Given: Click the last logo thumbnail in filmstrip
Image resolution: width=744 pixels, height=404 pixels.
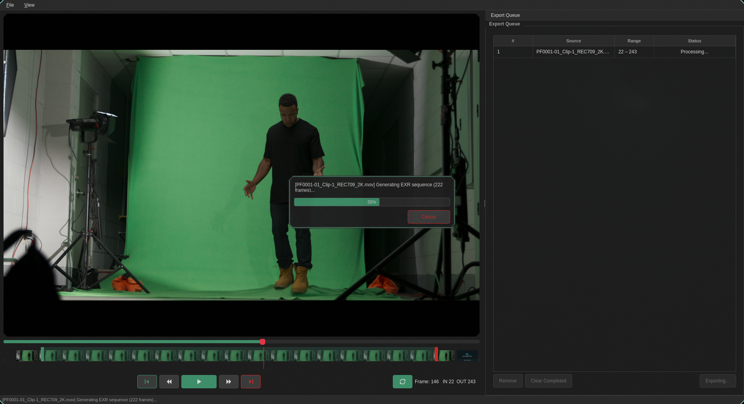Looking at the screenshot, I should [x=467, y=356].
